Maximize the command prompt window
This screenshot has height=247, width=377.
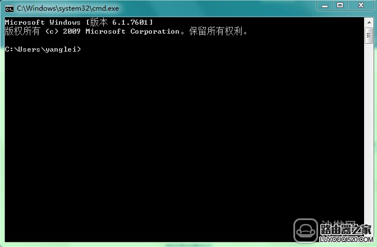[x=340, y=5]
